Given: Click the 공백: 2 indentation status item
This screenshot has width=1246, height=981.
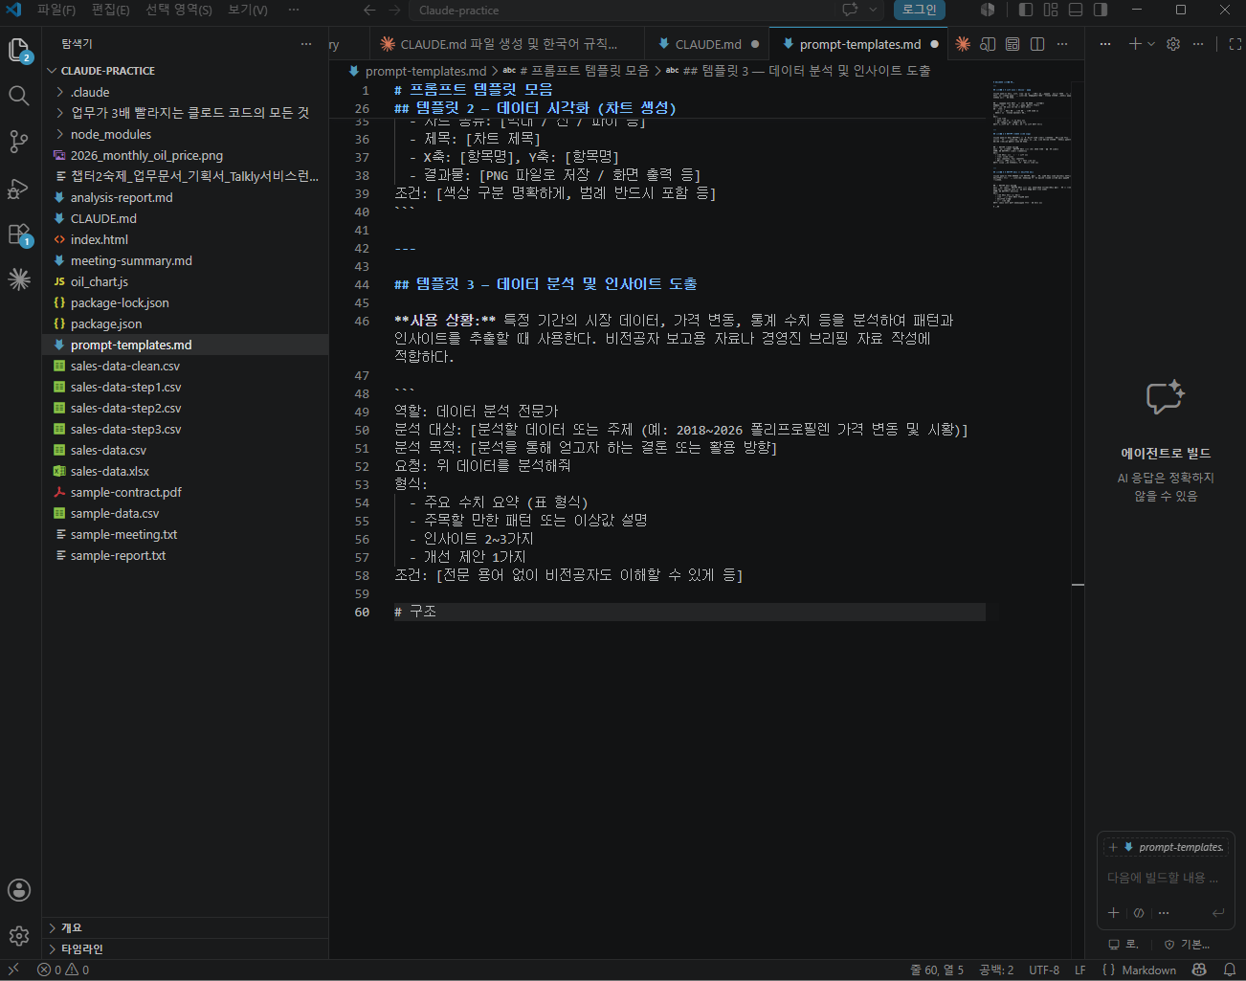Looking at the screenshot, I should [x=996, y=970].
